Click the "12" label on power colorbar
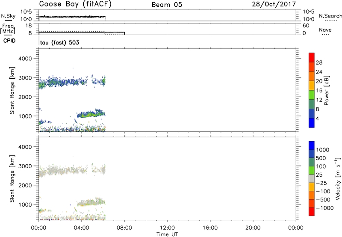This screenshot has height=237, width=342. [319, 100]
